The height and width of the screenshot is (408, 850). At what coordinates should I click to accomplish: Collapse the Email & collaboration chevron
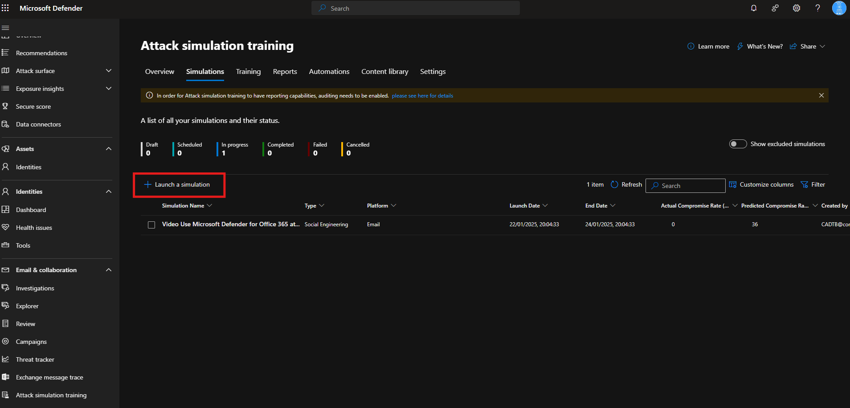coord(109,270)
